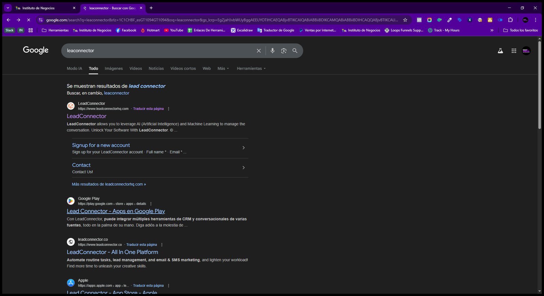Open the Chrome extensions puzzle icon
544x296 pixels.
coord(510,20)
